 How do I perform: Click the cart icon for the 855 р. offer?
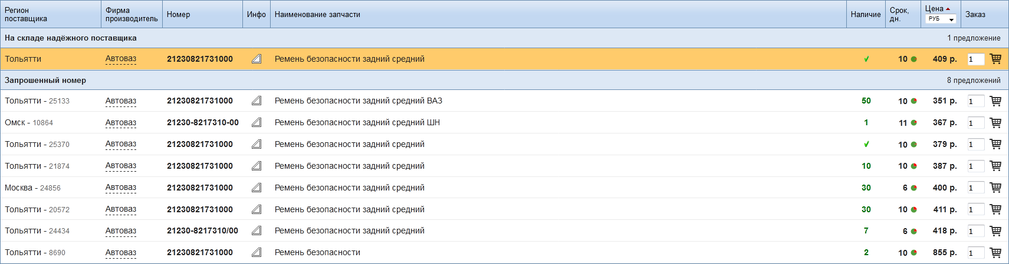(x=995, y=253)
